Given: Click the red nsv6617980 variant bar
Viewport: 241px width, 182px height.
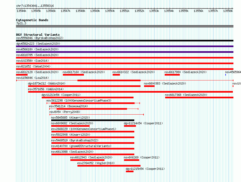Looking at the screenshot, I should coord(172,75).
